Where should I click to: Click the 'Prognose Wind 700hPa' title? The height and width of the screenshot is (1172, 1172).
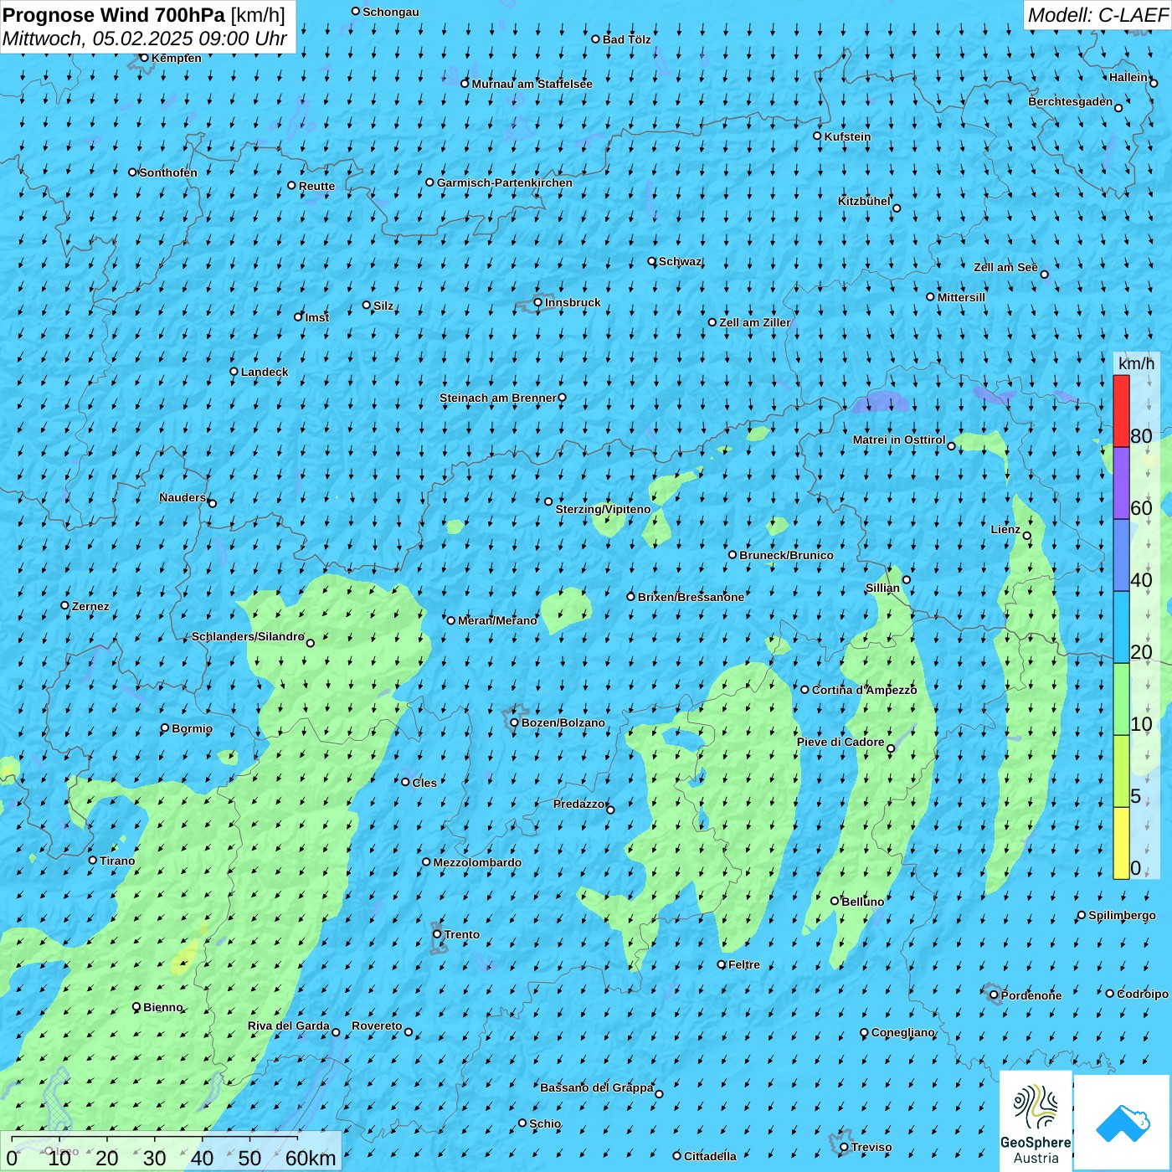click(115, 14)
